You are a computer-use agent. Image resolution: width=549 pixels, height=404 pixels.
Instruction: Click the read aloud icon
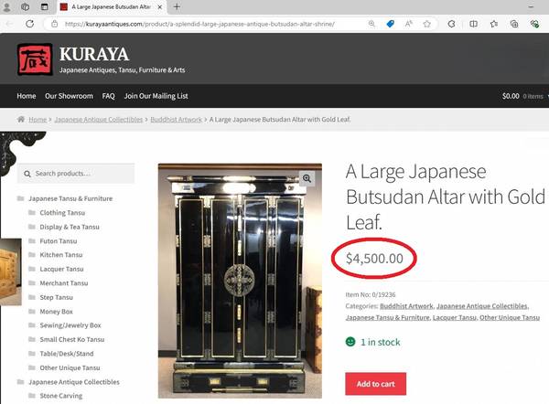(409, 24)
